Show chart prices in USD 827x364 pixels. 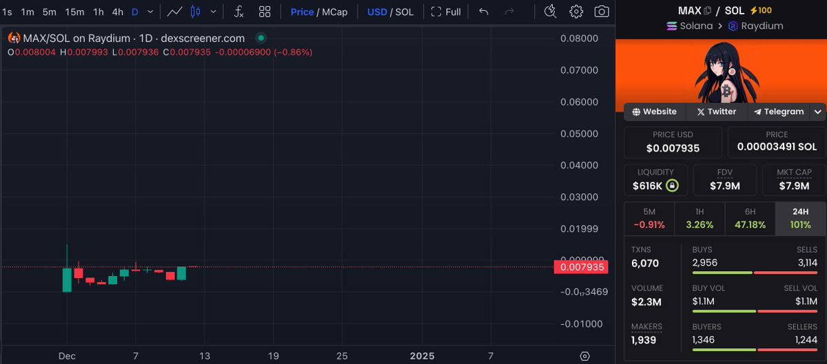377,12
